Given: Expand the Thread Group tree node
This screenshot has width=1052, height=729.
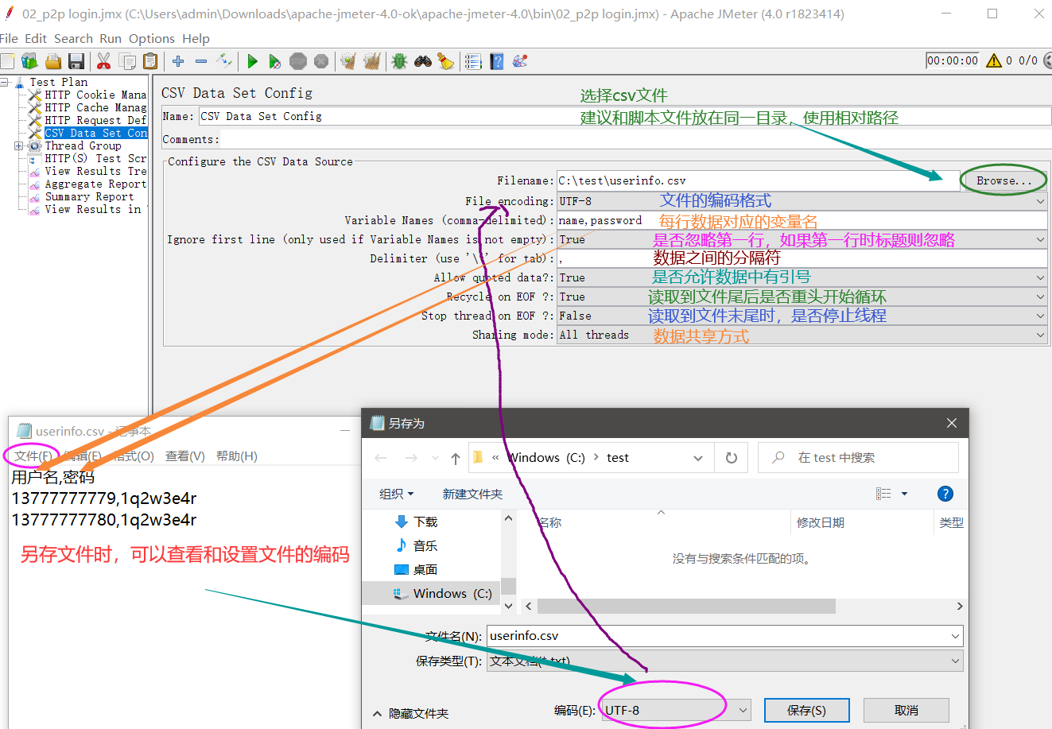Looking at the screenshot, I should tap(18, 146).
